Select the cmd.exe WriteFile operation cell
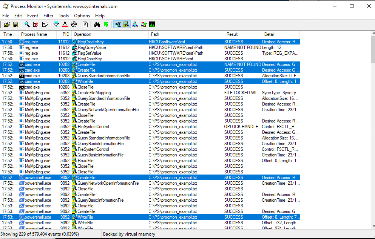This screenshot has height=239, width=375. [x=85, y=81]
